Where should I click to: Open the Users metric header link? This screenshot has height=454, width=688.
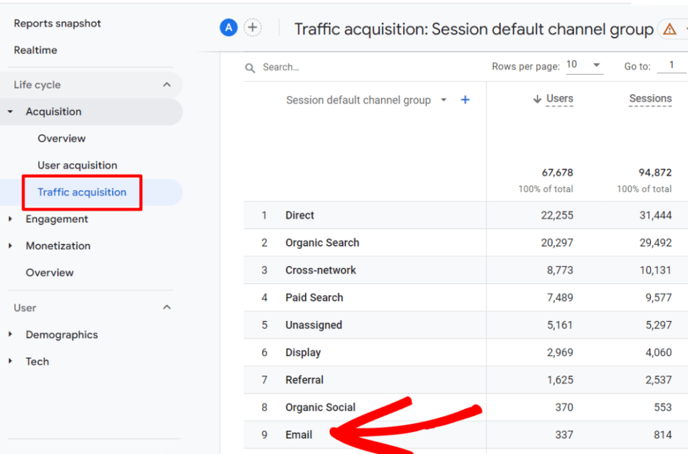tap(560, 98)
